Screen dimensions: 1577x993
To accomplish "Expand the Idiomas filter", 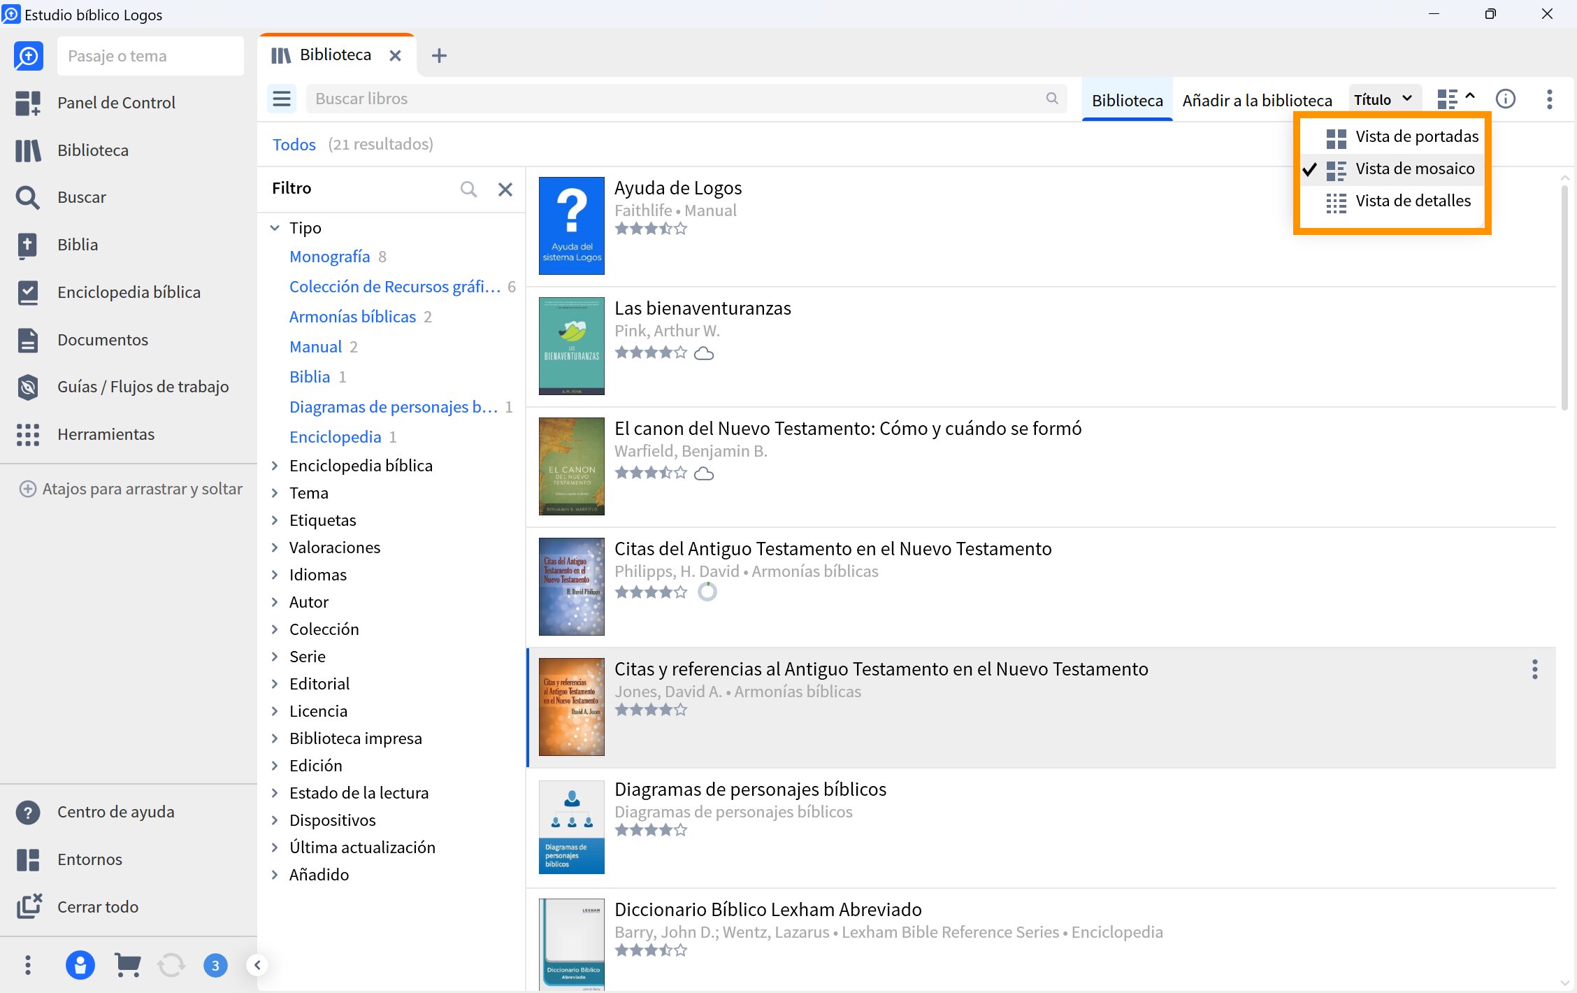I will click(275, 575).
